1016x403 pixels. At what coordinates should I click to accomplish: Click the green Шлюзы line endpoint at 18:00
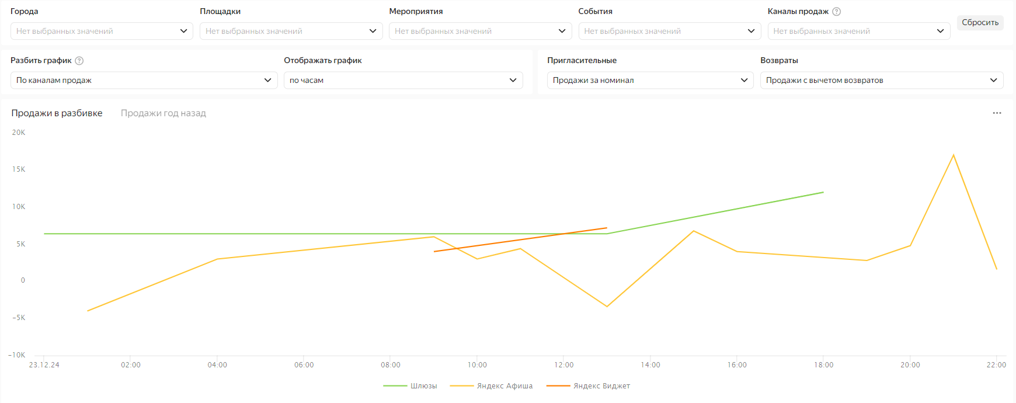point(823,192)
